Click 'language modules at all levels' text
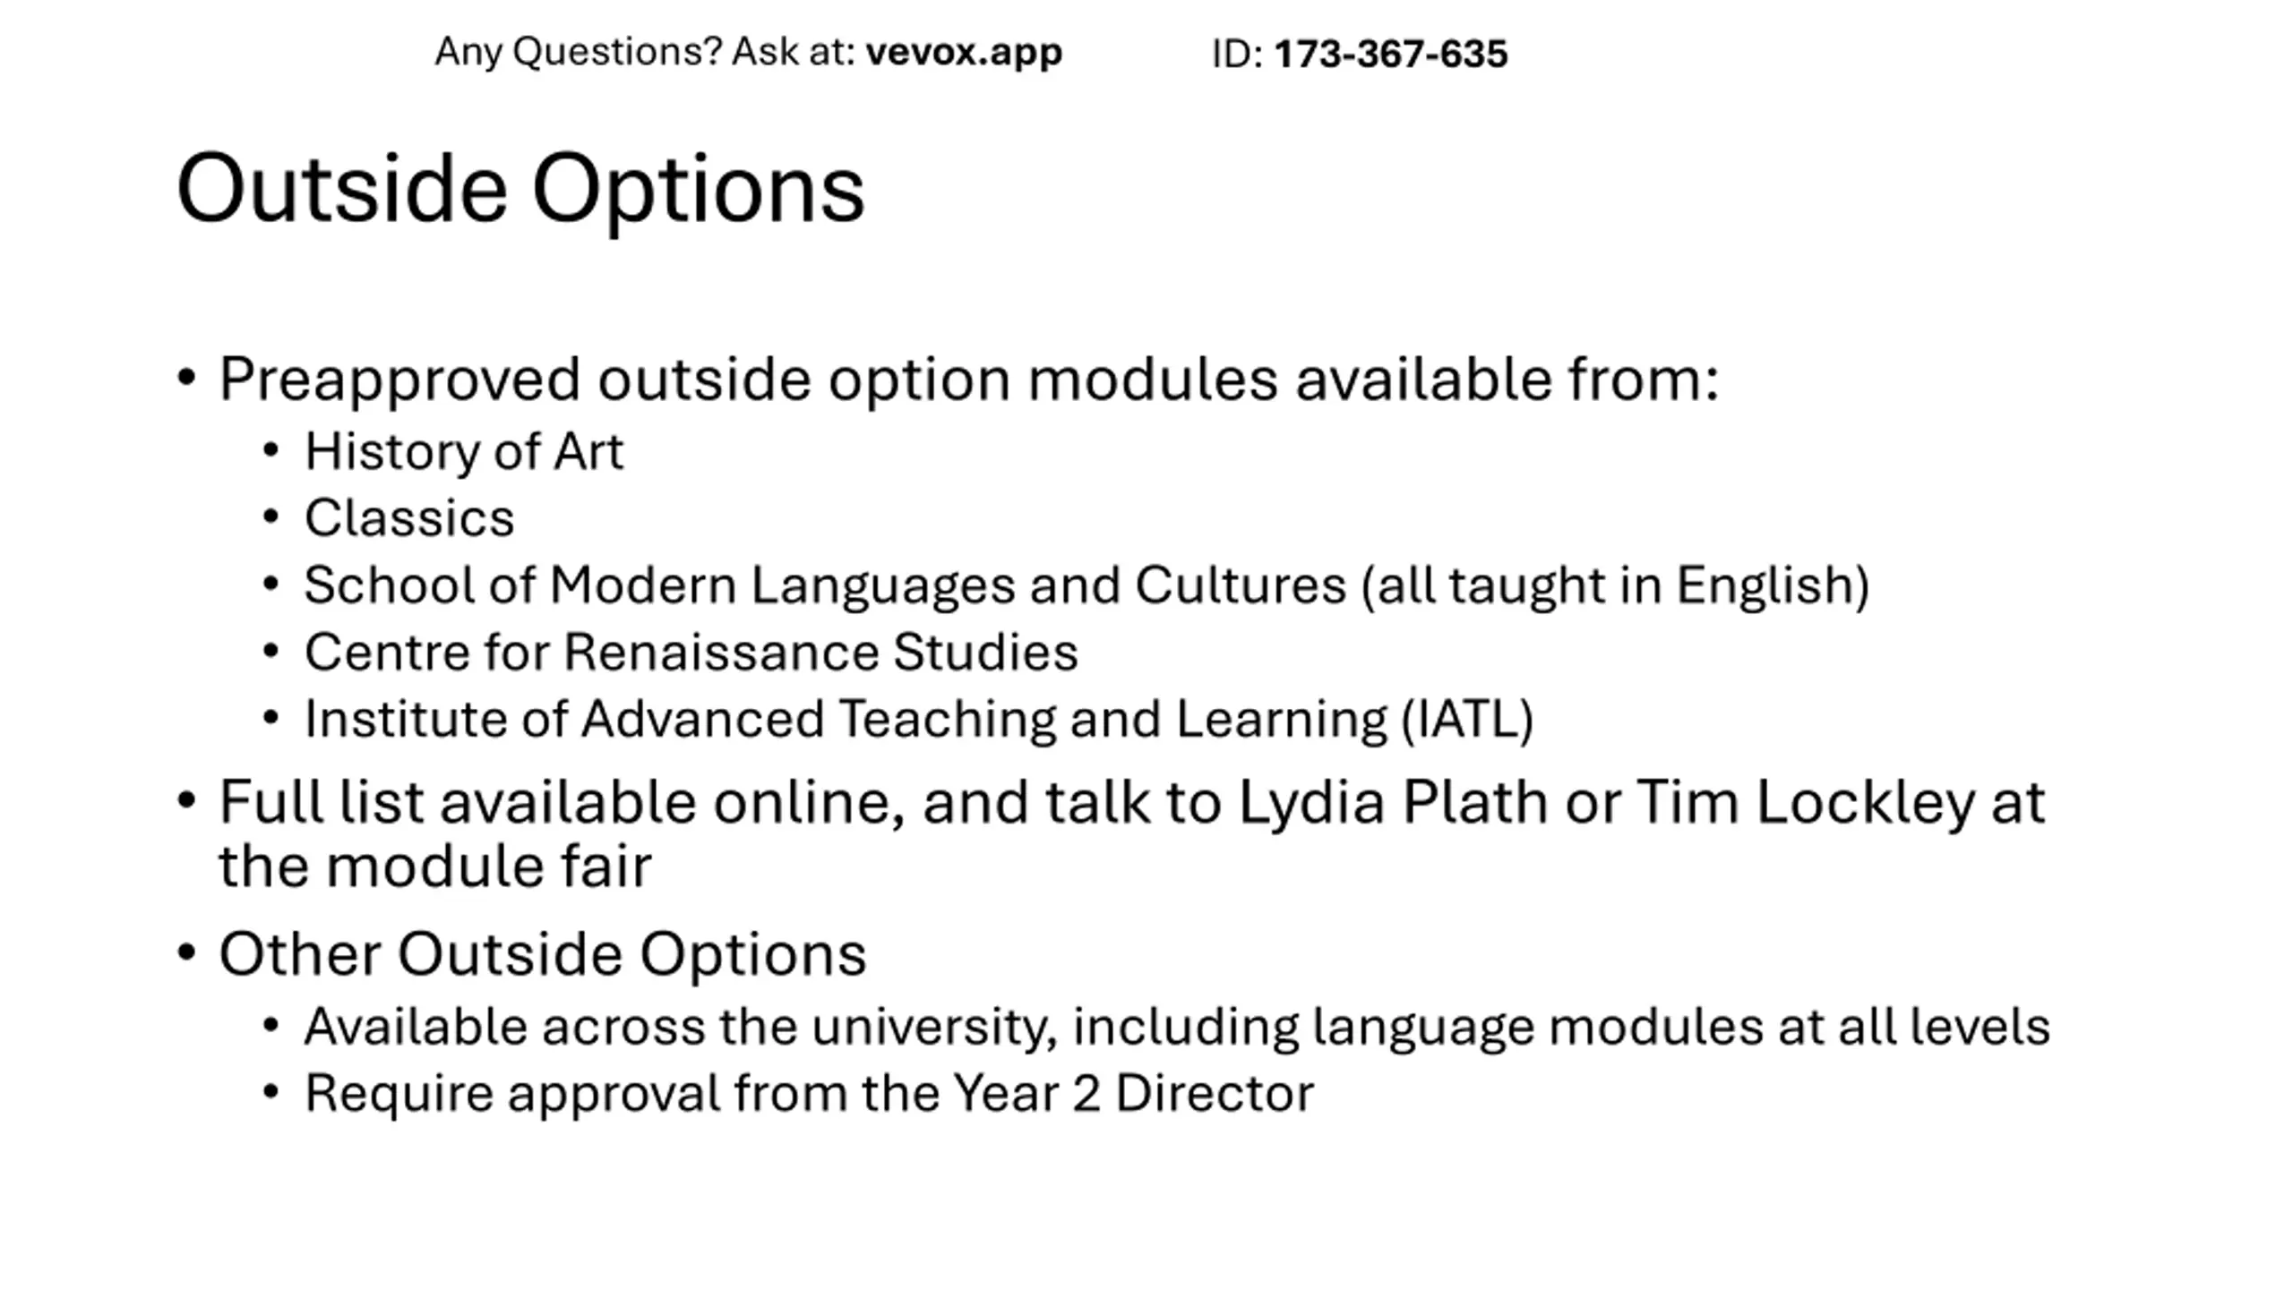The width and height of the screenshot is (2293, 1289). [x=1681, y=1028]
